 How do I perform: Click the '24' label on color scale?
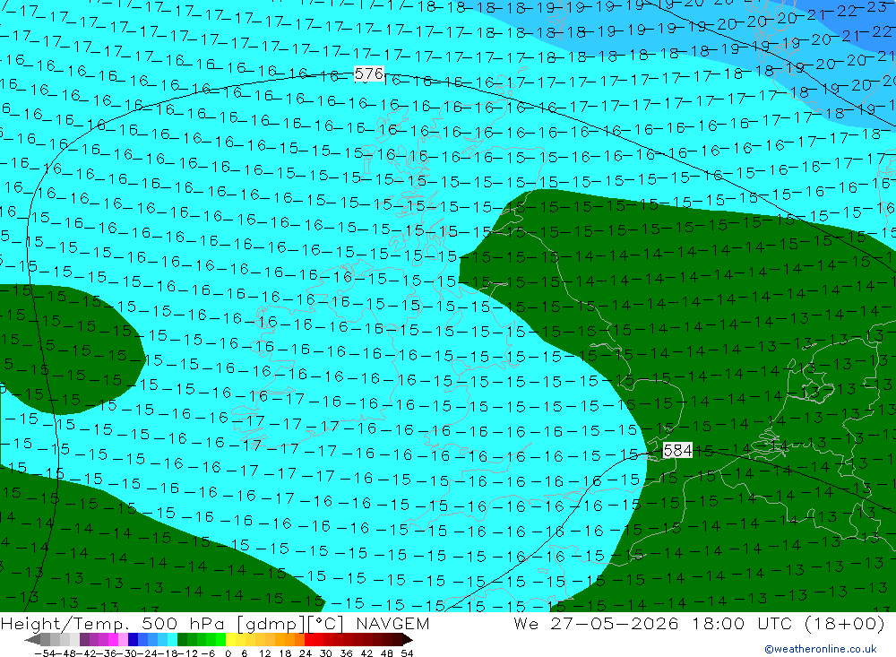[306, 653]
